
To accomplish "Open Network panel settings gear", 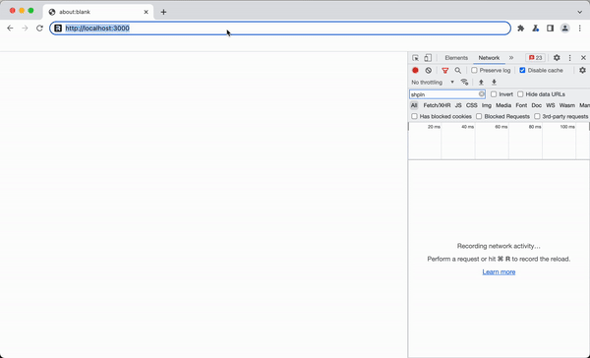I will coord(582,71).
